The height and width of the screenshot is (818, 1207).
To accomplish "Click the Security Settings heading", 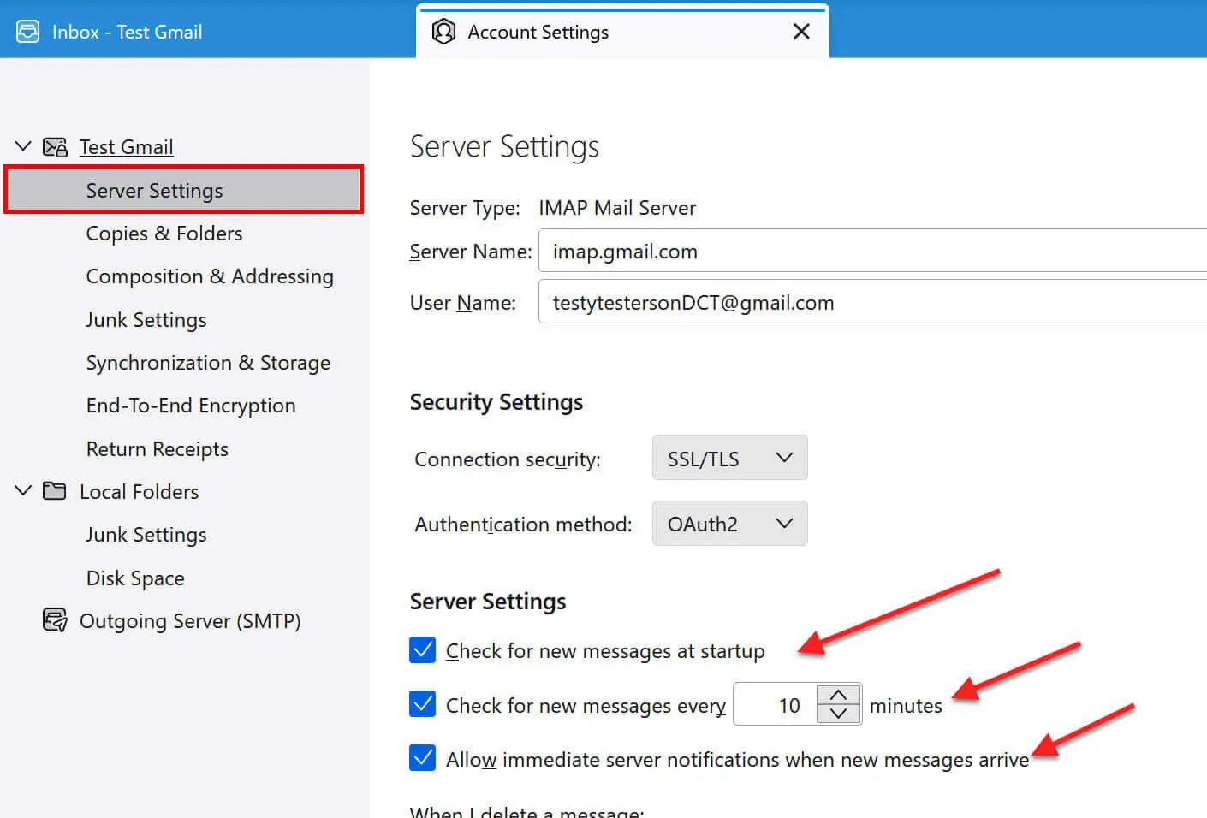I will 496,402.
